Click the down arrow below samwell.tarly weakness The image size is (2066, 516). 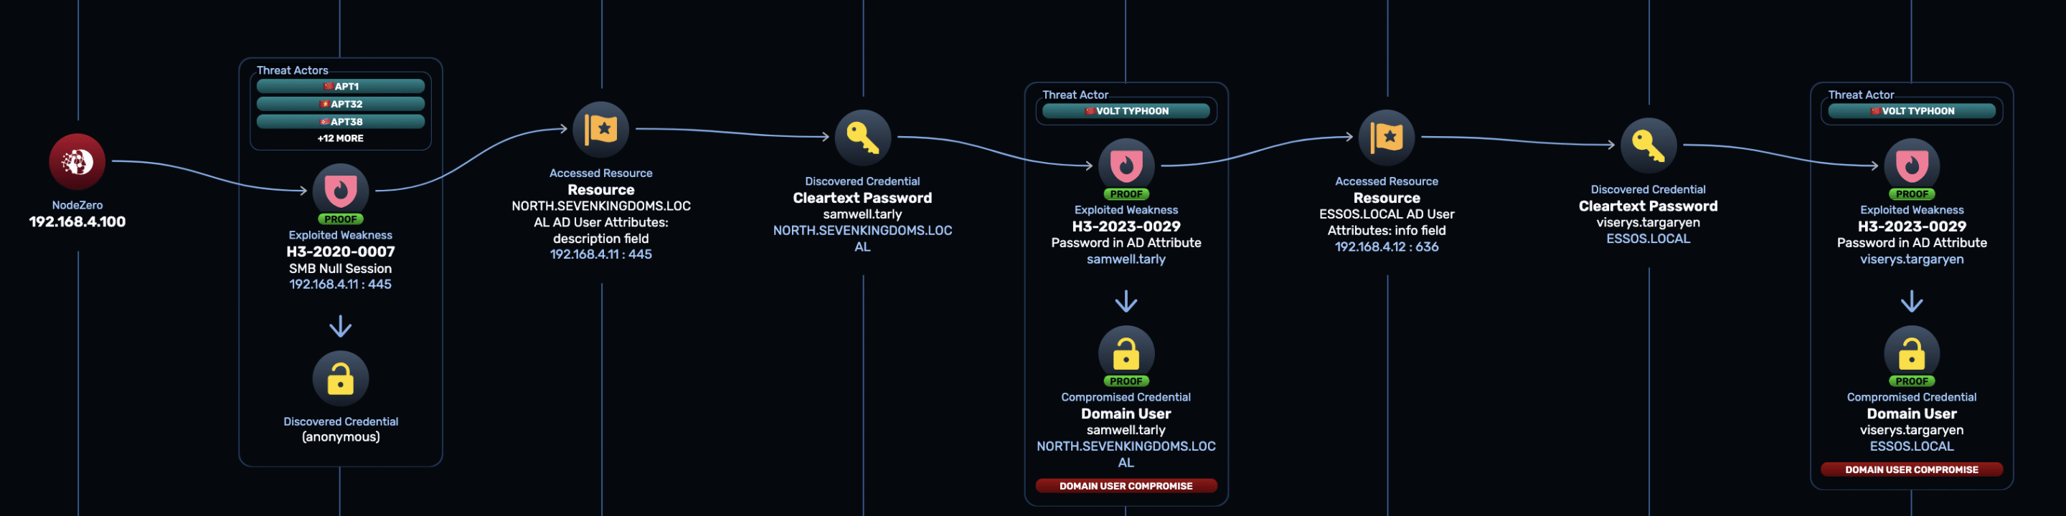(1126, 301)
